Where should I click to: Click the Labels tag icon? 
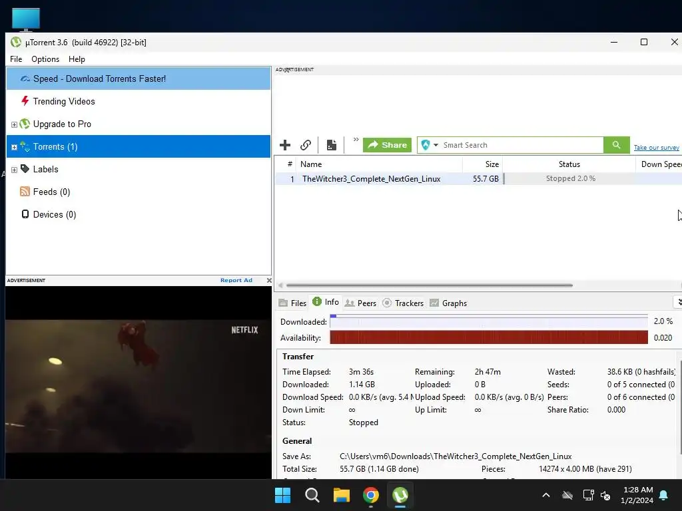pos(25,168)
